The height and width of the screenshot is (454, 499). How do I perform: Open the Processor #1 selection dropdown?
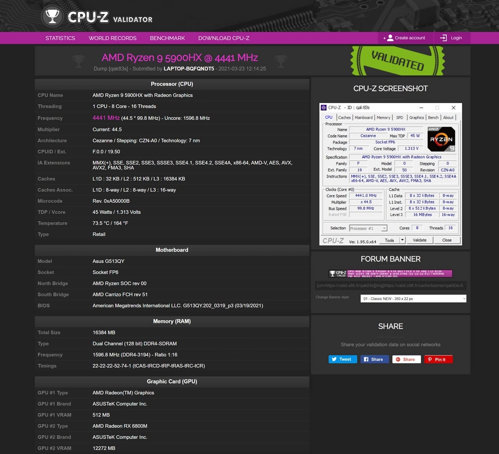click(x=368, y=228)
